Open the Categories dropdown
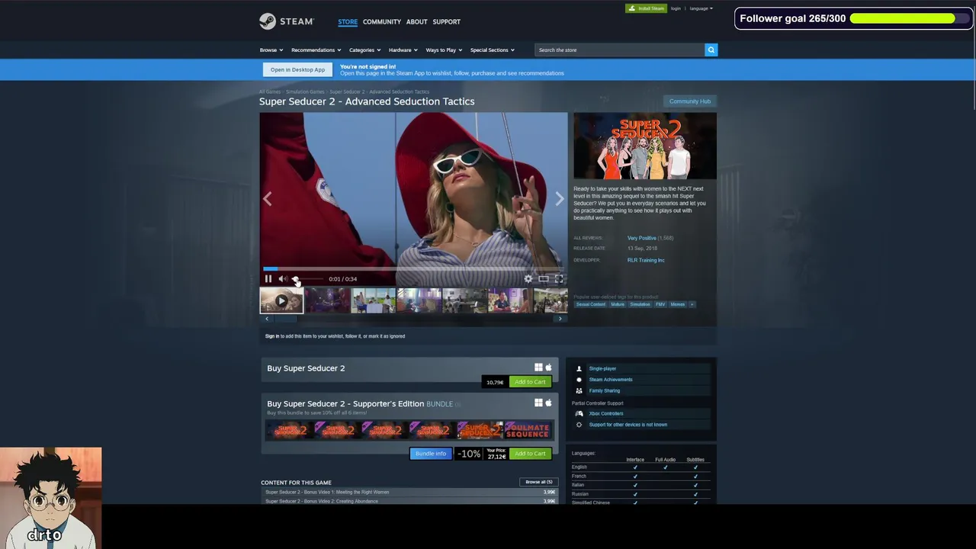Viewport: 976px width, 549px height. coord(364,50)
